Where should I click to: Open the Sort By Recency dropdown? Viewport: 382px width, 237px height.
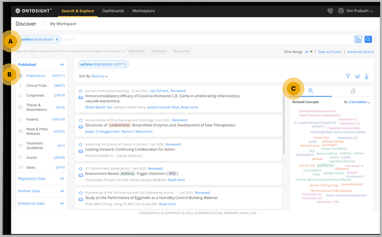click(x=99, y=76)
